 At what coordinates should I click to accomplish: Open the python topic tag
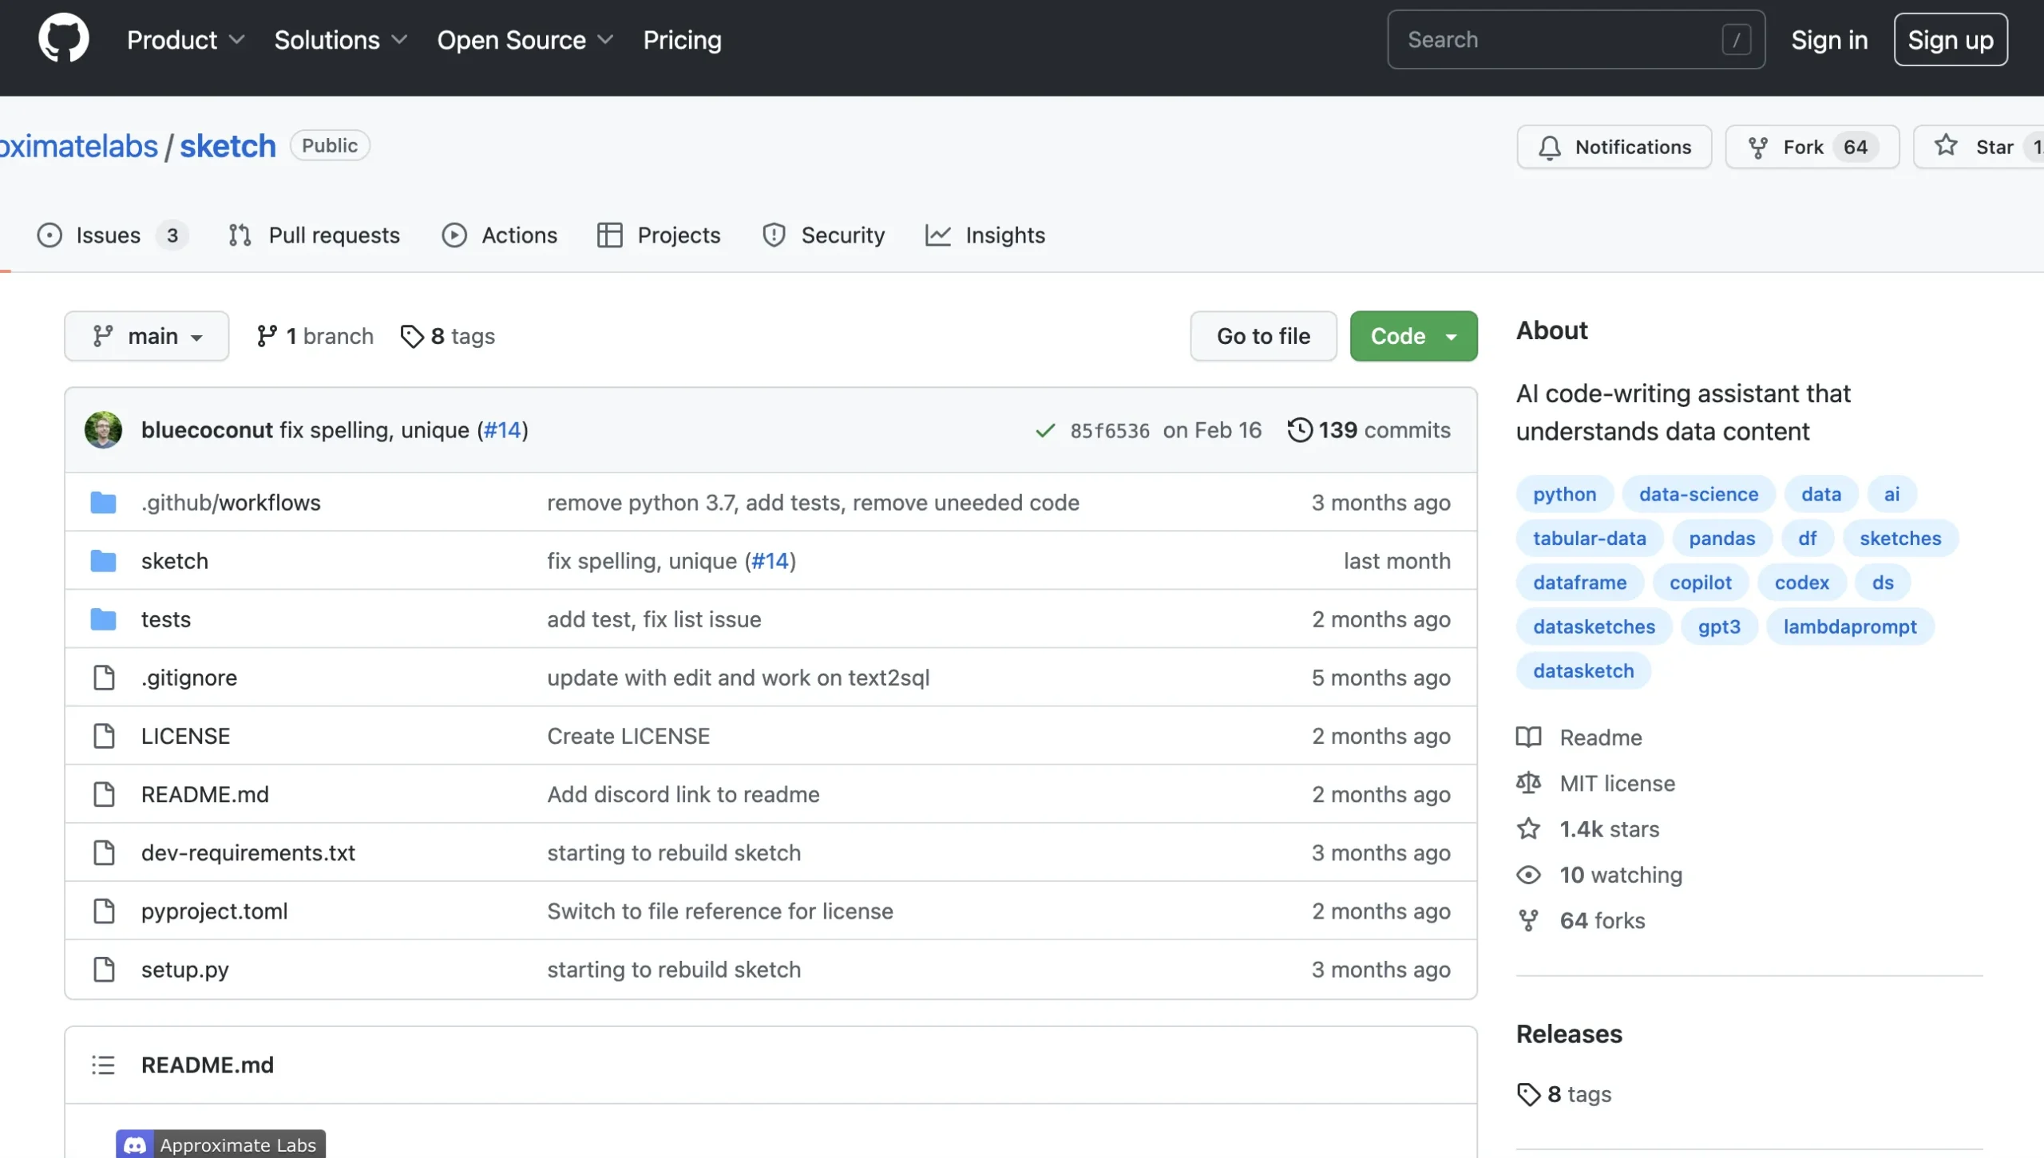pos(1564,494)
